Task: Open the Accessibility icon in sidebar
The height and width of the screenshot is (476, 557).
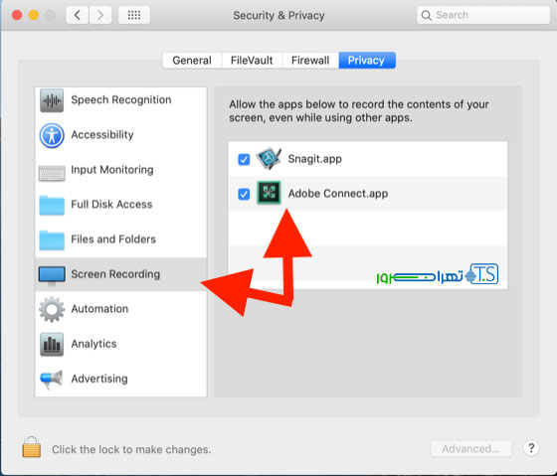Action: pyautogui.click(x=52, y=135)
